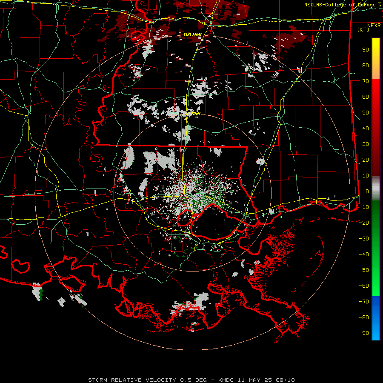Click the -80 scale value
The image size is (383, 383).
pos(364,317)
